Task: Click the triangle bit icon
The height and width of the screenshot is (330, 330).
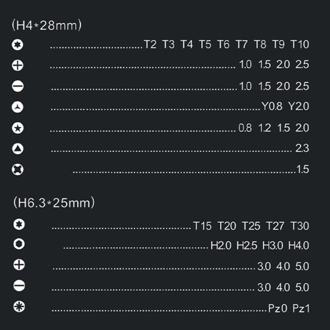Action: (x=18, y=149)
